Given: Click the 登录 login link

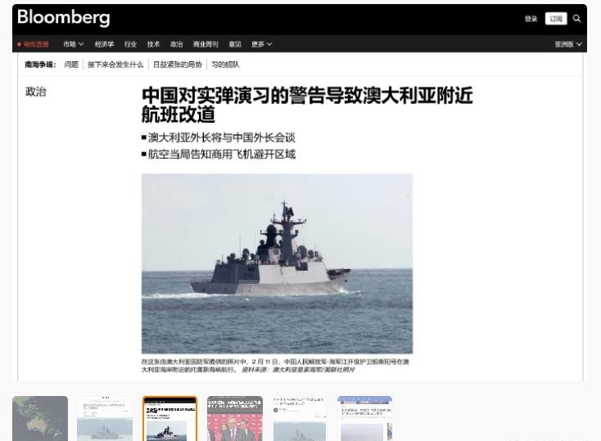Looking at the screenshot, I should pos(531,19).
